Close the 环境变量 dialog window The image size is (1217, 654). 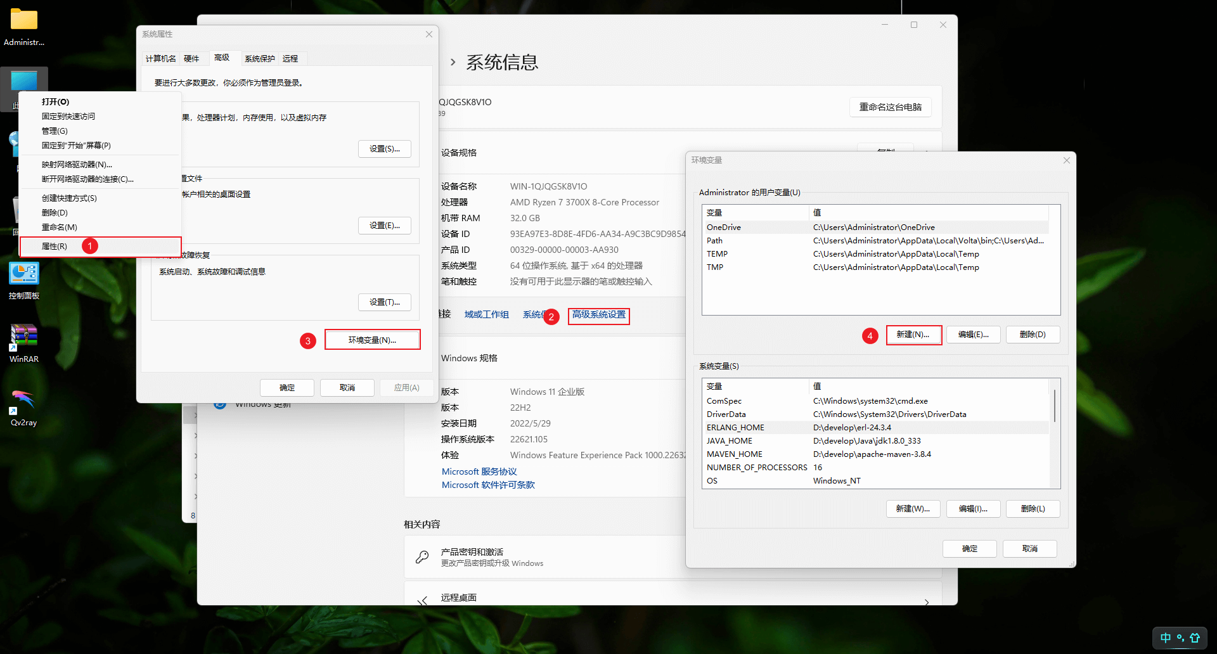(x=1067, y=160)
